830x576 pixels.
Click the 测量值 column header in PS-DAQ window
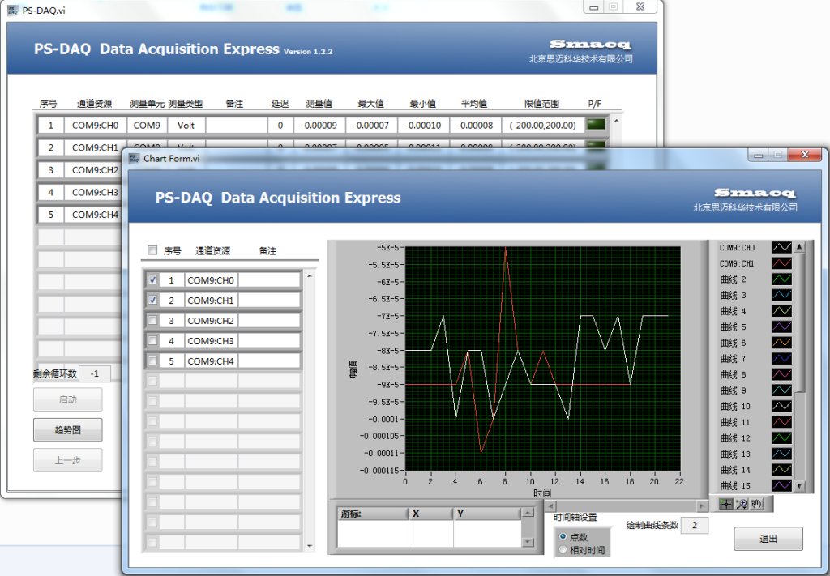click(319, 104)
